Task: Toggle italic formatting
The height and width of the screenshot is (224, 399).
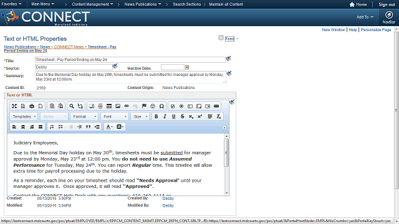Action: coord(165,116)
